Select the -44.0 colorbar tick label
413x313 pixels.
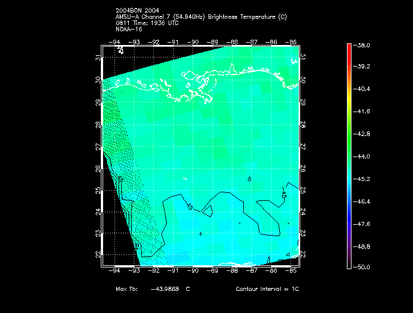(363, 156)
